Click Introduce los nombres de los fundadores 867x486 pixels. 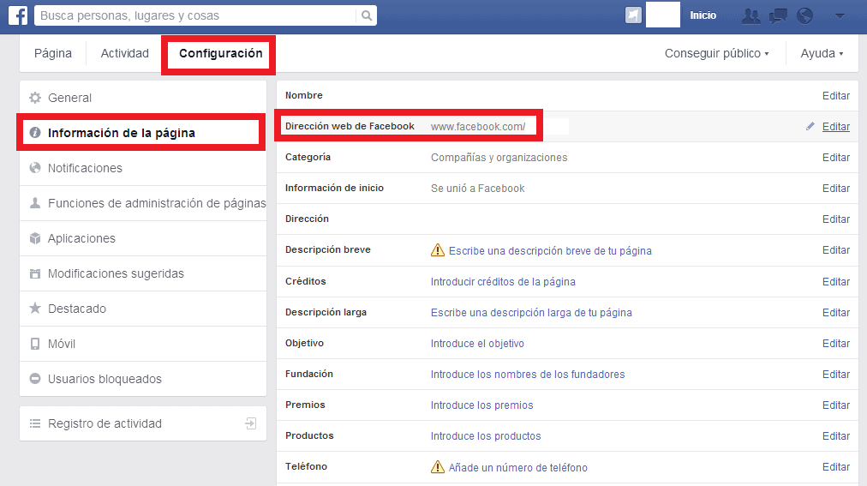tap(528, 375)
